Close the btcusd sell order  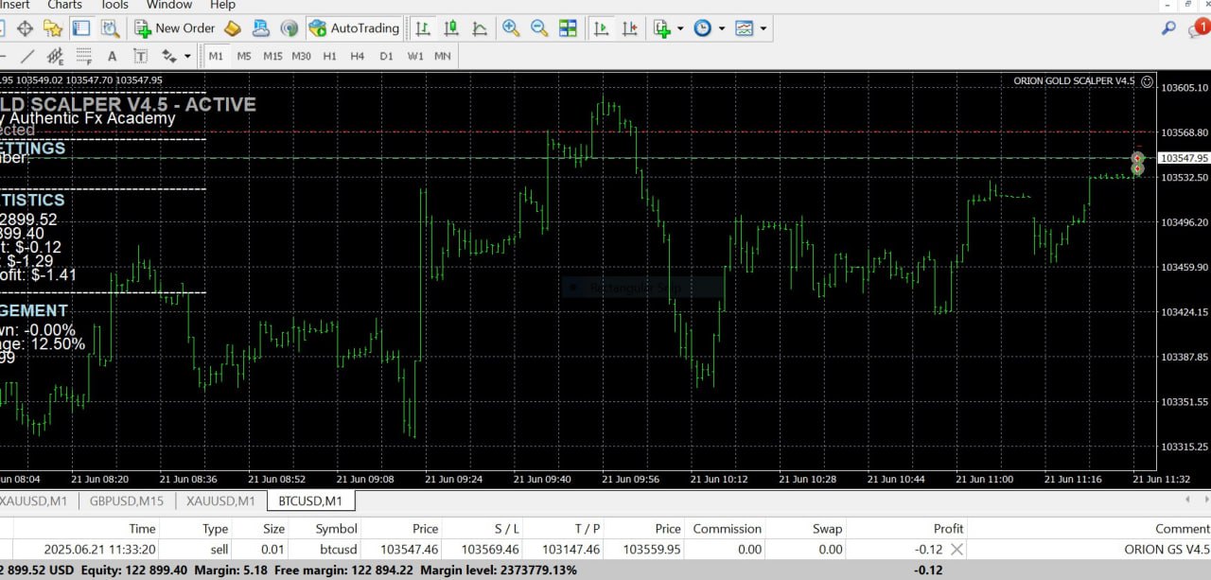click(x=957, y=549)
